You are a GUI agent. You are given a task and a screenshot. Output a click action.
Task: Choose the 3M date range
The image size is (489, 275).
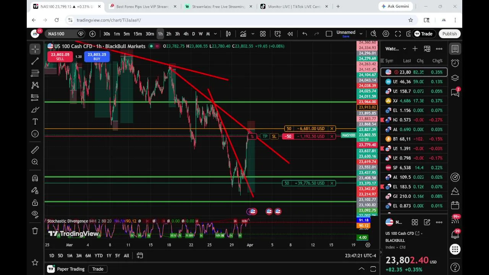click(x=79, y=256)
